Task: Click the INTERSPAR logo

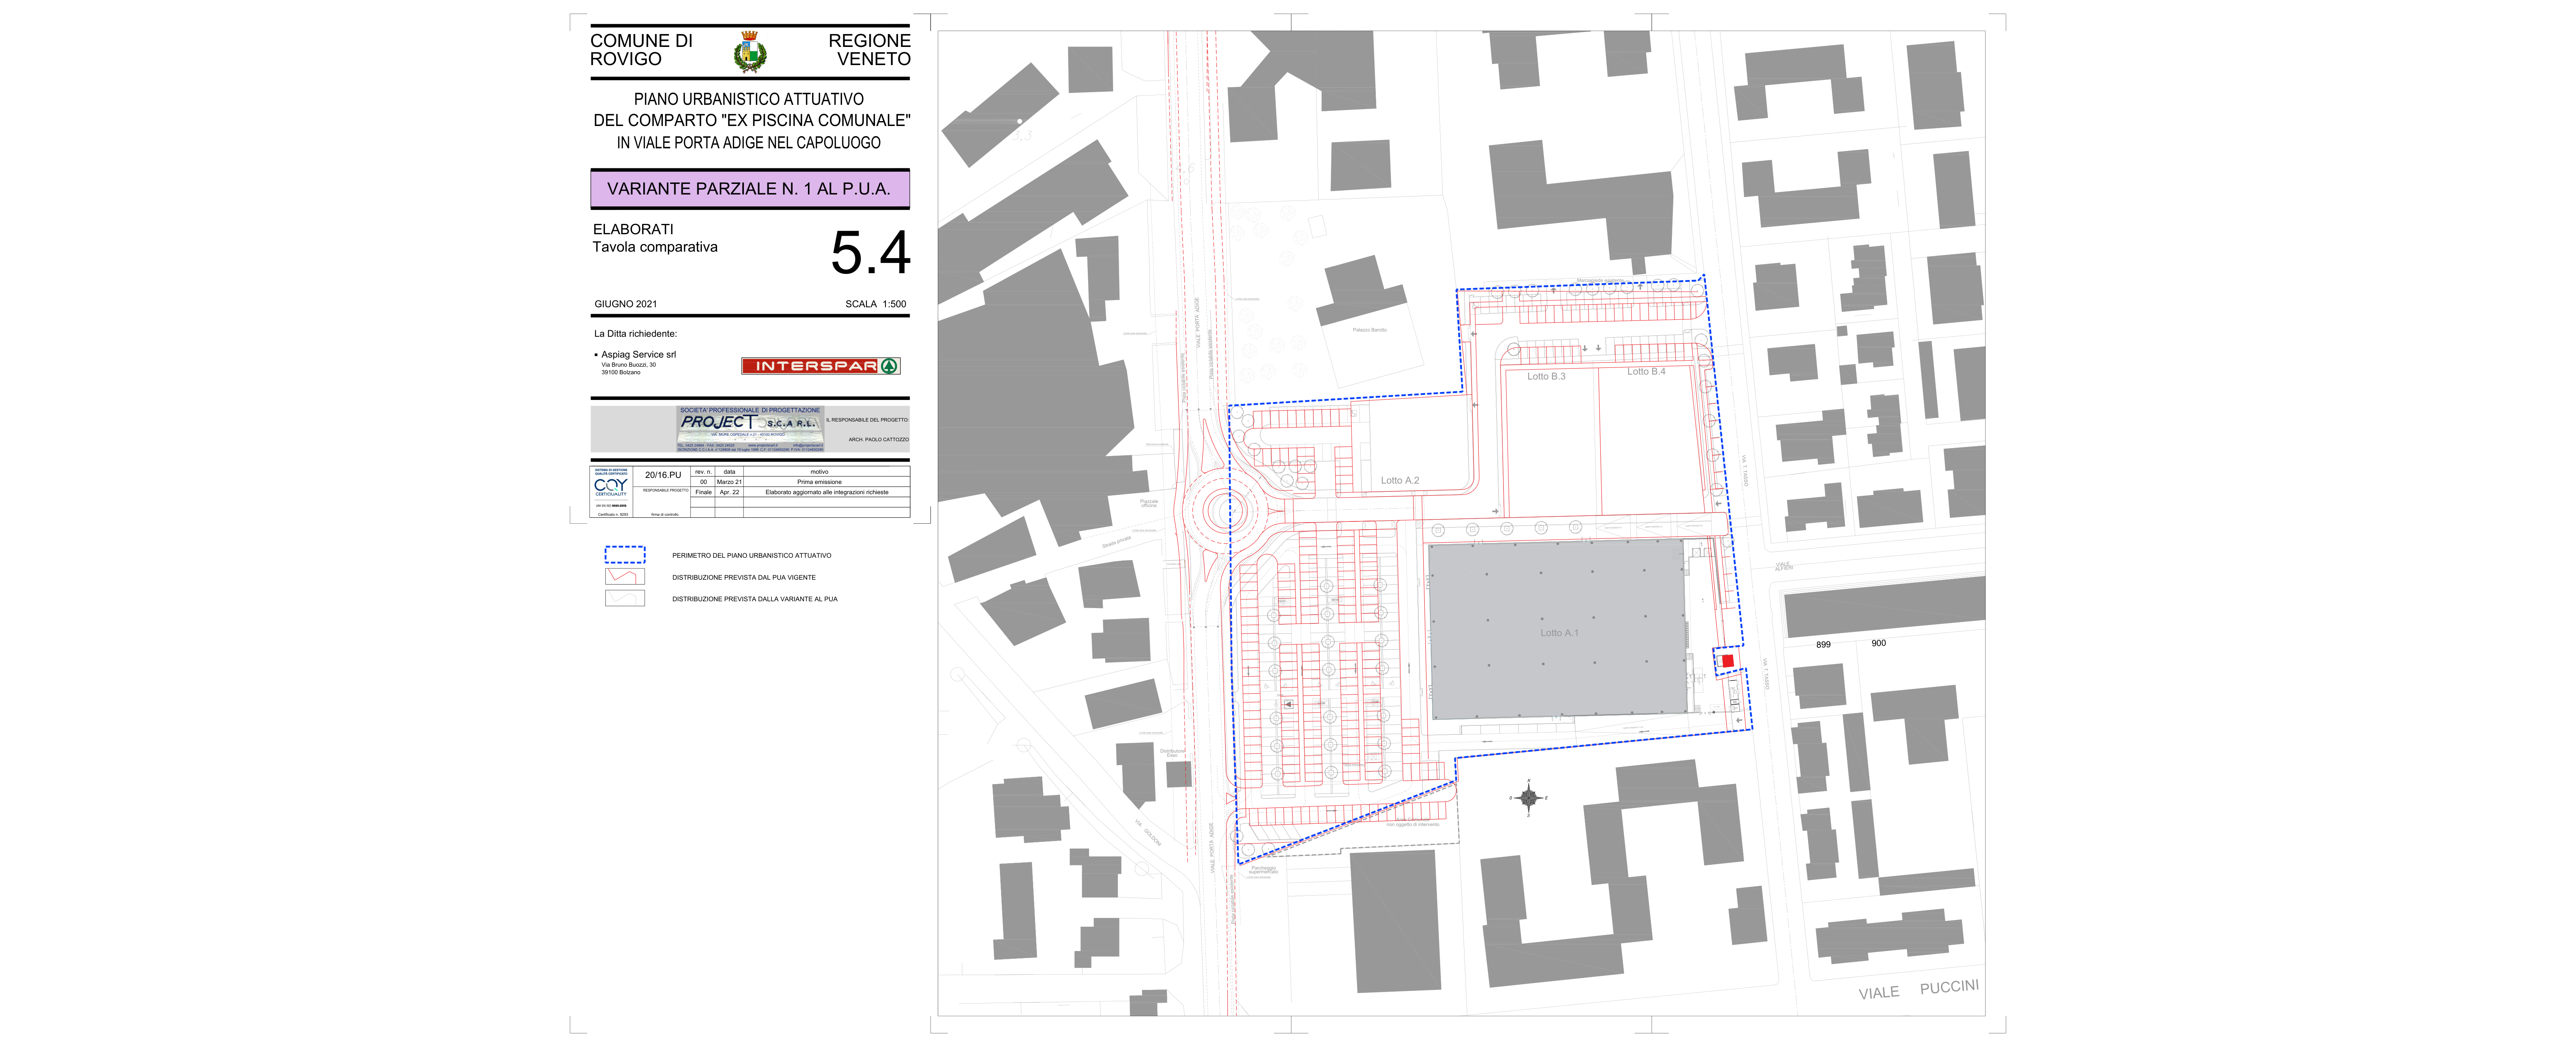Action: [820, 366]
